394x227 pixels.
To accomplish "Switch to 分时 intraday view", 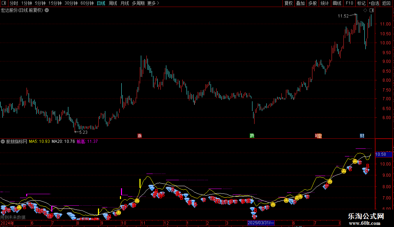I will pos(14,3).
